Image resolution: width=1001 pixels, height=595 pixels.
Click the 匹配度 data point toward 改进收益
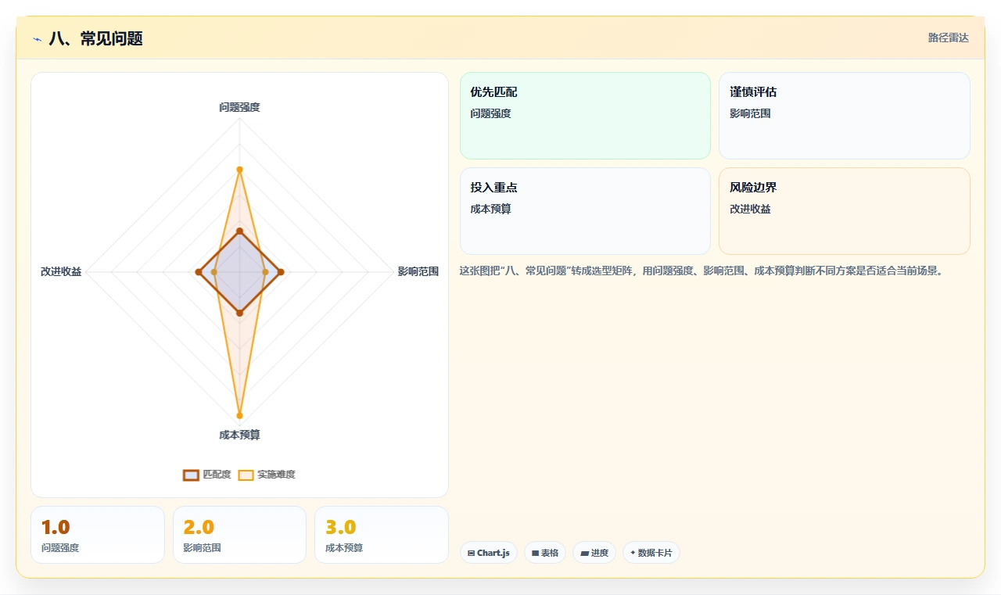pos(198,272)
